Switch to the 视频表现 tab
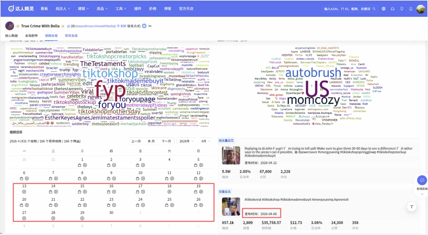This screenshot has width=428, height=235. (51, 36)
